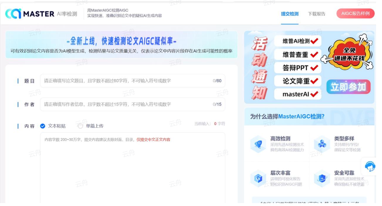Click the 当前输入 character counter
The width and height of the screenshot is (382, 206).
[210, 124]
